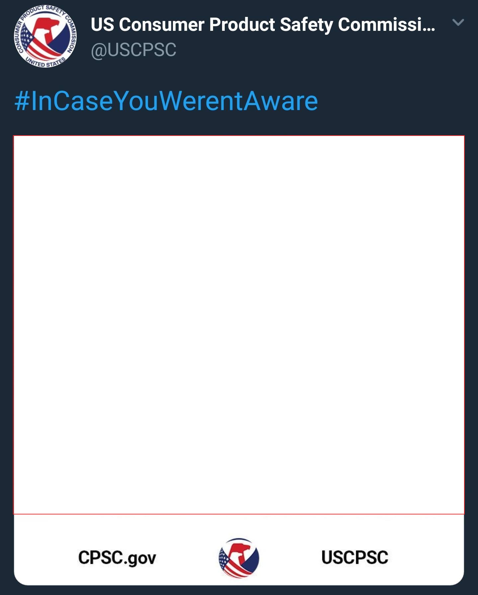Select the white footer strip of the card
Screen dimensions: 478x595
(239, 550)
